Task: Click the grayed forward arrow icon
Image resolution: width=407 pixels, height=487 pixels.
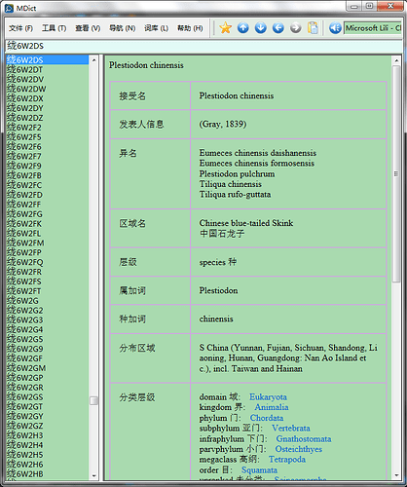Action: [x=295, y=28]
